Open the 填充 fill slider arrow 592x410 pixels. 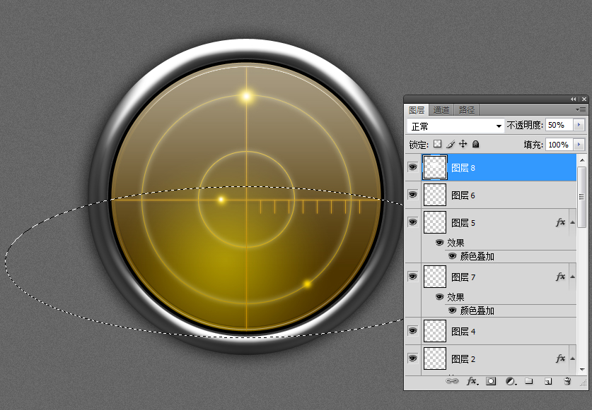[579, 145]
